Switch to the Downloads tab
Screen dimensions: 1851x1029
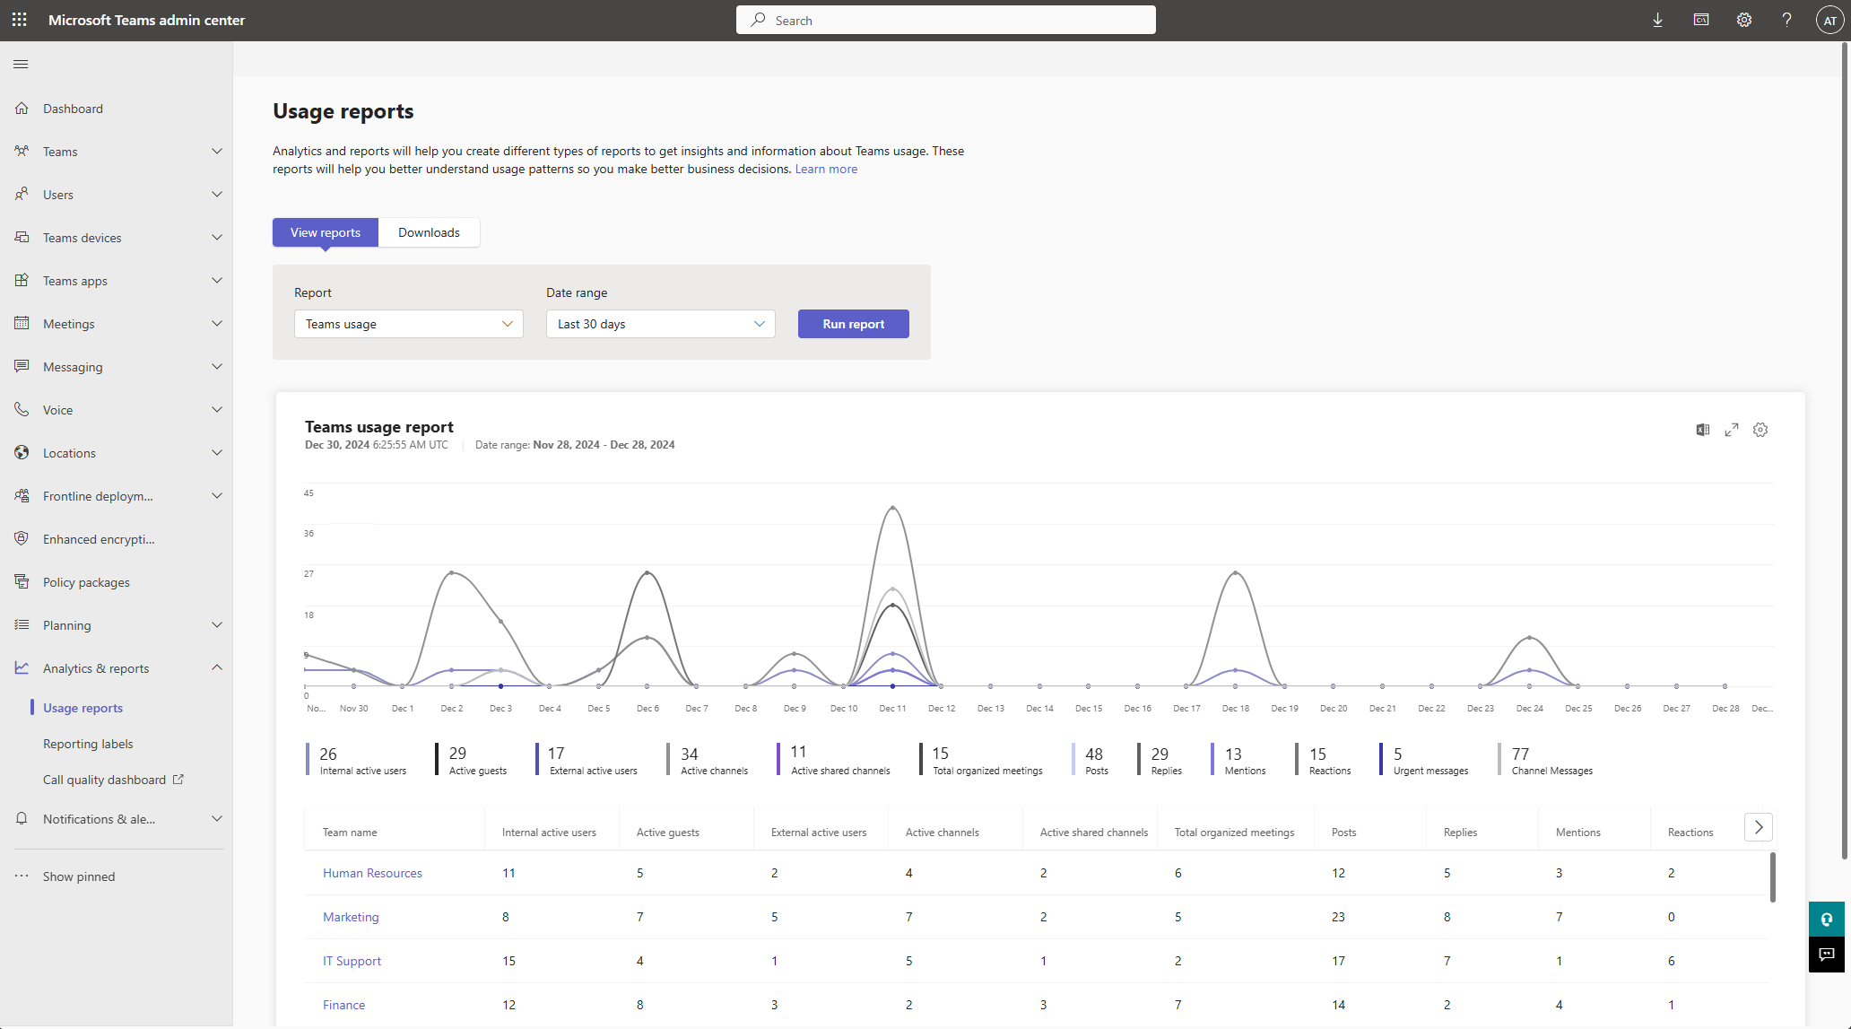pos(430,231)
